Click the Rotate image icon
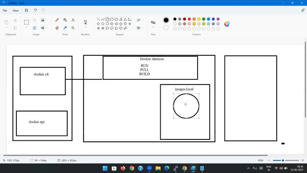Screen dimensions: 307x173 pyautogui.click(x=43, y=20)
